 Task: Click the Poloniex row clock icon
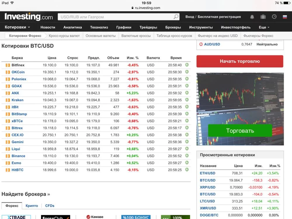[187, 79]
